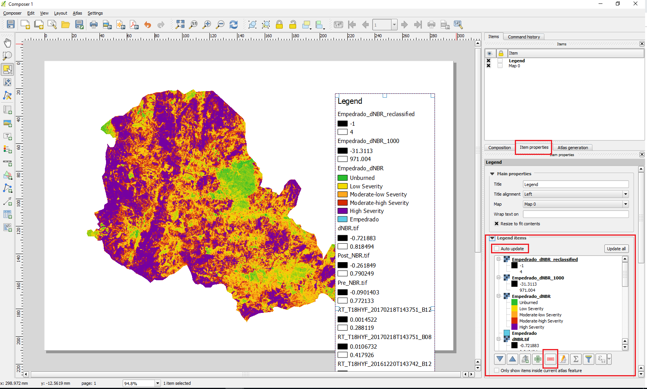This screenshot has height=389, width=647.
Task: Open the Title alignment dropdown
Action: pos(625,194)
